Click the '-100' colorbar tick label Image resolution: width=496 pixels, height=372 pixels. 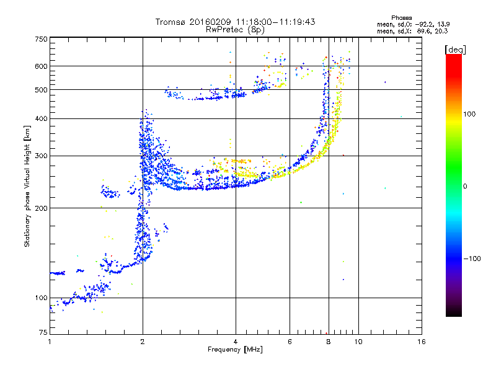(x=472, y=259)
